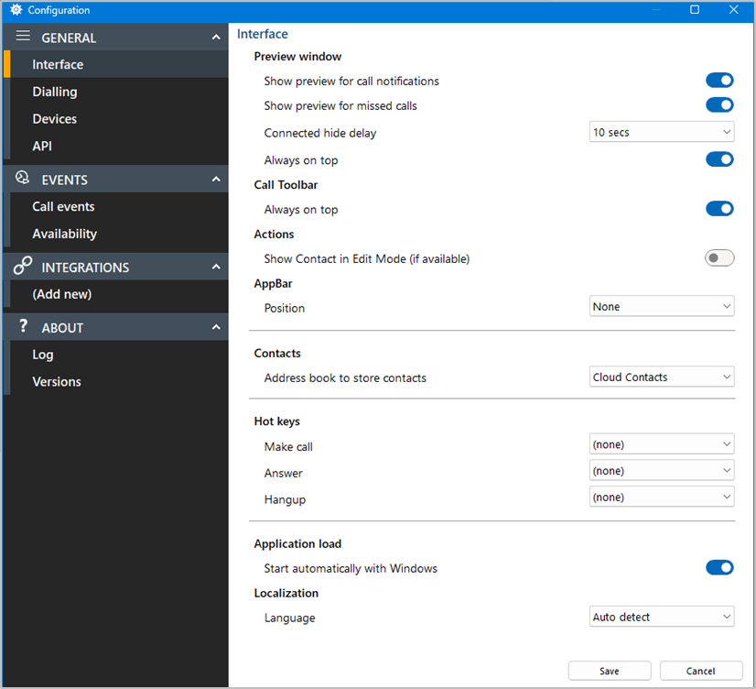Open the Versions page

(x=115, y=382)
